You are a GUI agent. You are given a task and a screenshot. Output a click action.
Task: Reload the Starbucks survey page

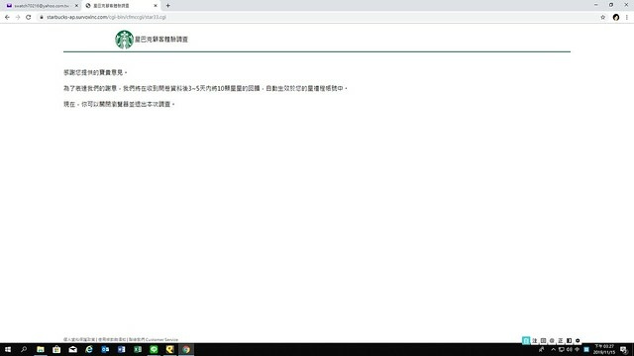click(x=29, y=18)
